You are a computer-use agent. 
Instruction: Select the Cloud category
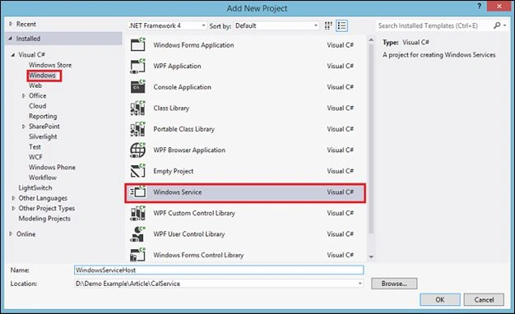[38, 106]
